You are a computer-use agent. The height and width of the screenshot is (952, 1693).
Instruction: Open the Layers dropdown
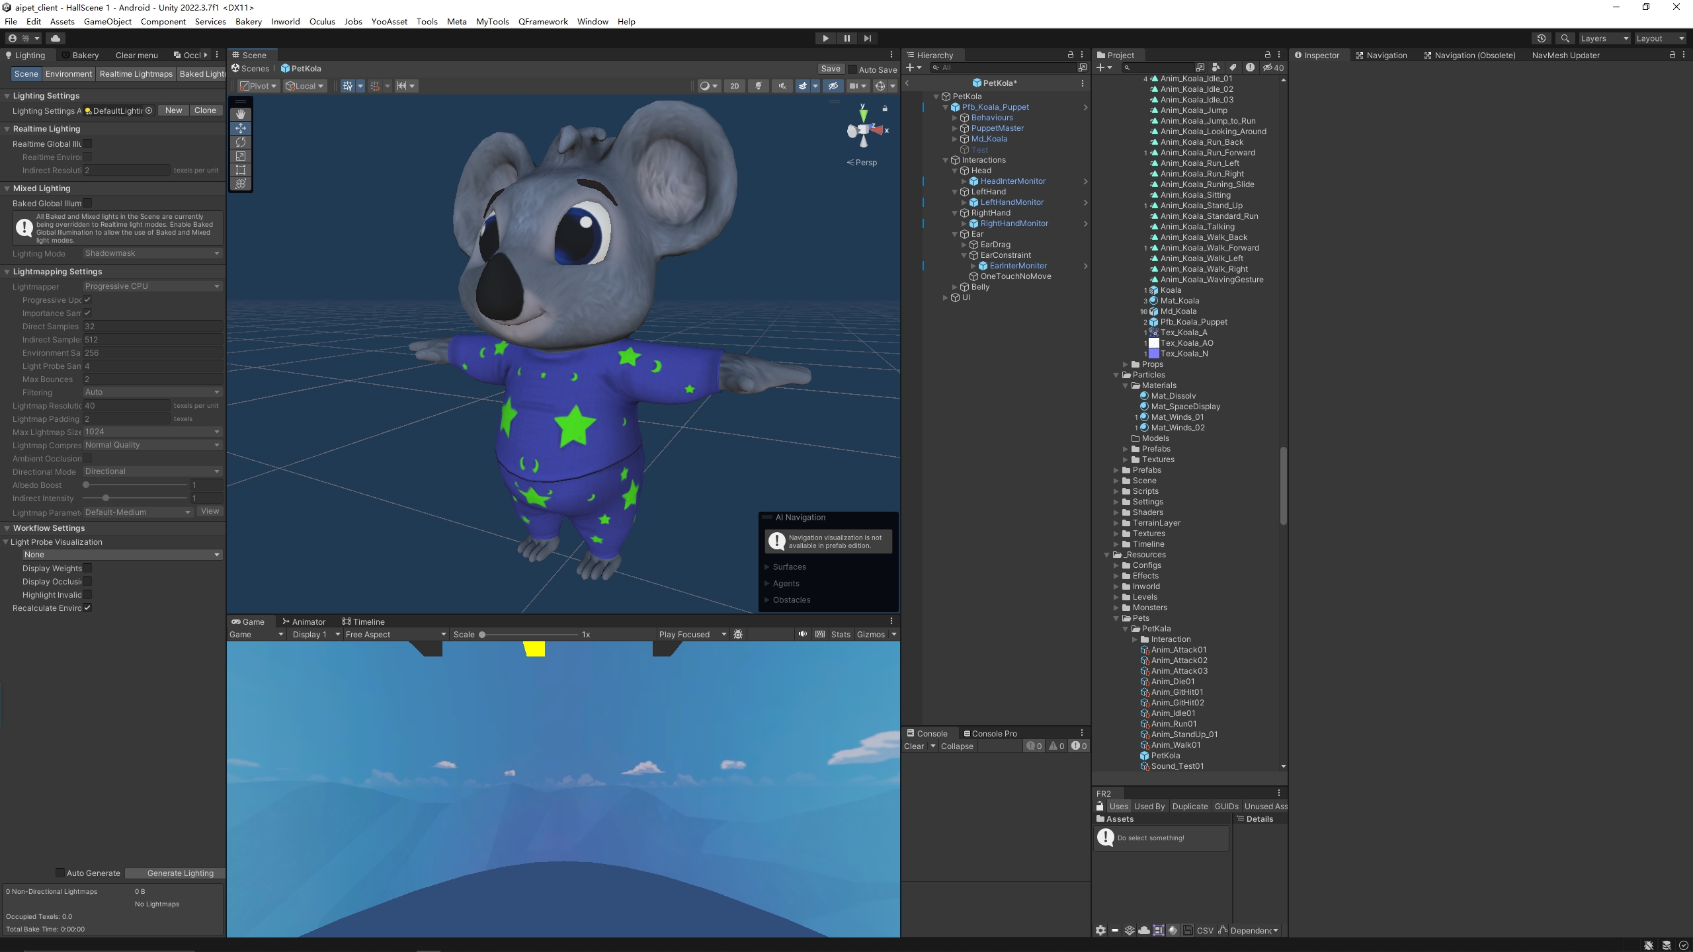pyautogui.click(x=1604, y=38)
